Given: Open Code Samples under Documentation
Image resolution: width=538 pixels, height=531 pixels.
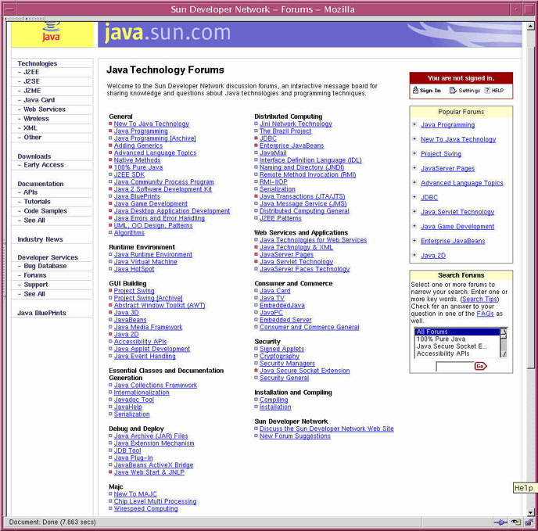Looking at the screenshot, I should [x=45, y=210].
